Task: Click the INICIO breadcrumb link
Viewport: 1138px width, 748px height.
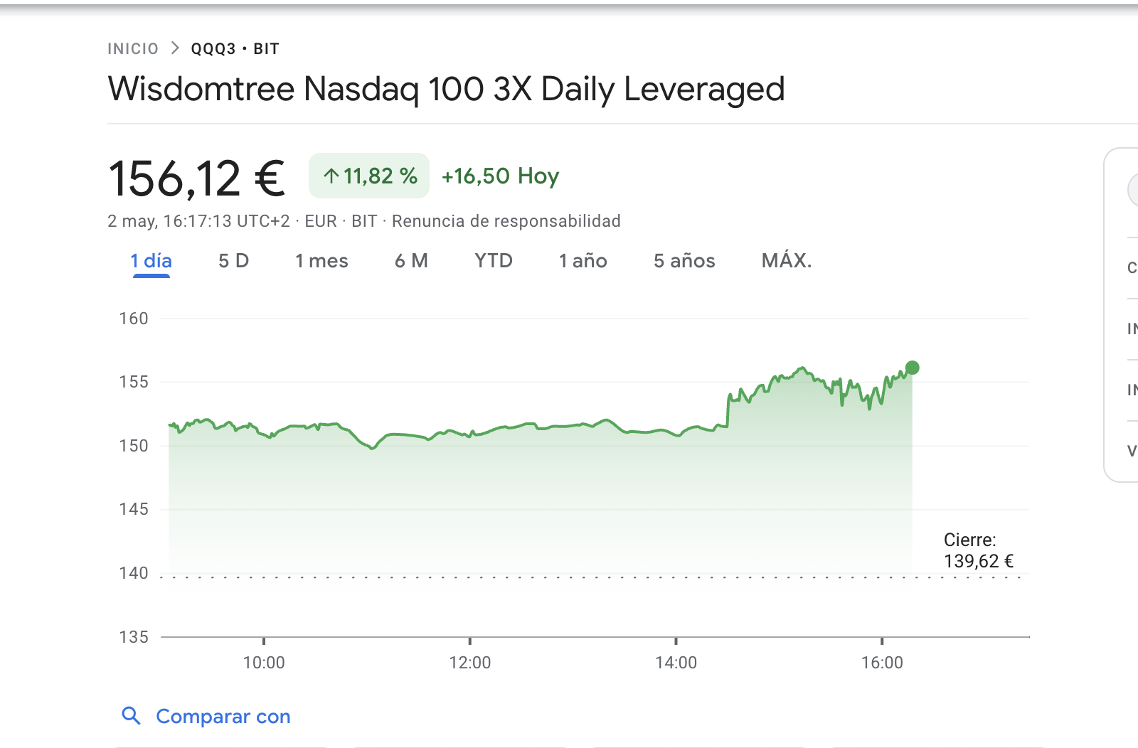Action: pyautogui.click(x=133, y=49)
